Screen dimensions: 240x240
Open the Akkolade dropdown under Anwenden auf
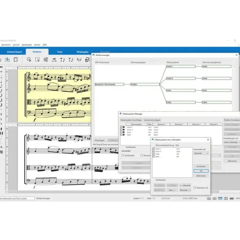tap(201, 153)
